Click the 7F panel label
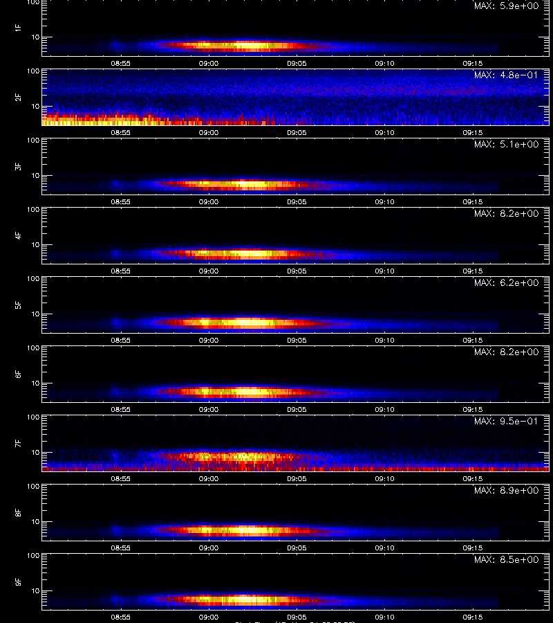Screen dimensions: 553x623 (x=18, y=444)
